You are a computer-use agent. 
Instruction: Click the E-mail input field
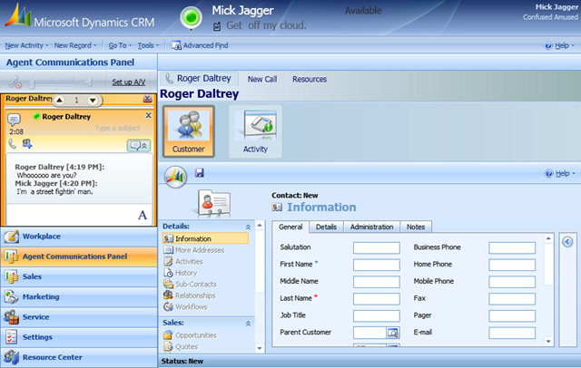[x=512, y=333]
